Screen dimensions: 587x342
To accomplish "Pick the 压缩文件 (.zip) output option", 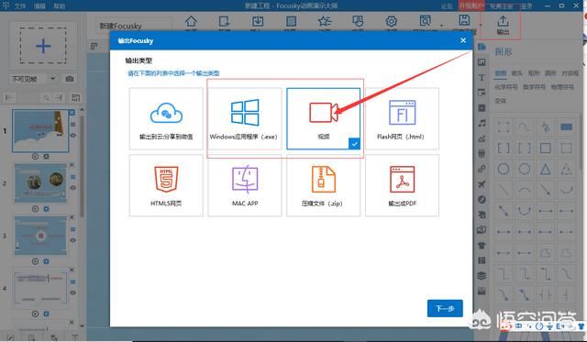I will (324, 185).
